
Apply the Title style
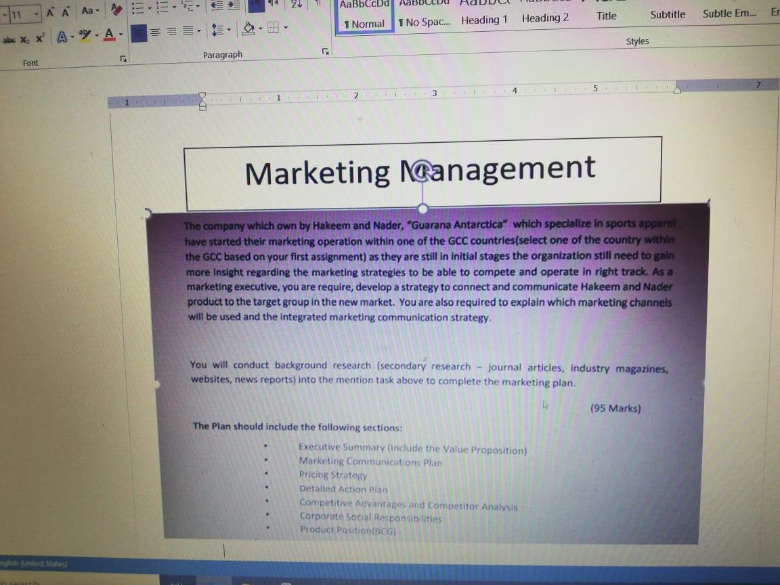click(x=607, y=16)
